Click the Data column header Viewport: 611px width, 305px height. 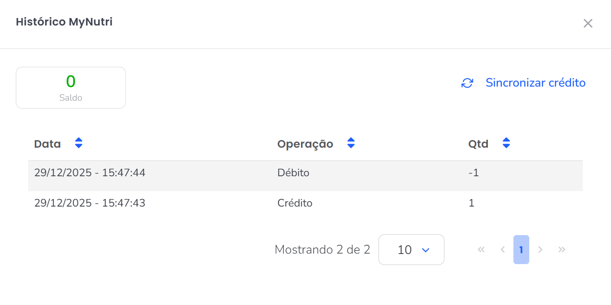click(x=47, y=144)
